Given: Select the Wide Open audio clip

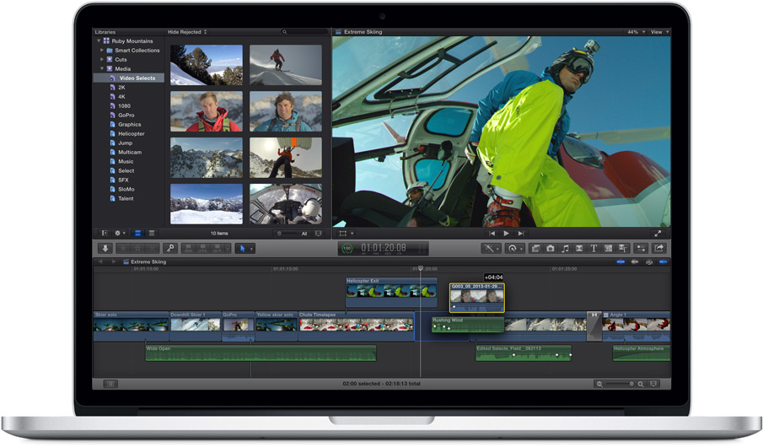Looking at the screenshot, I should click(261, 353).
